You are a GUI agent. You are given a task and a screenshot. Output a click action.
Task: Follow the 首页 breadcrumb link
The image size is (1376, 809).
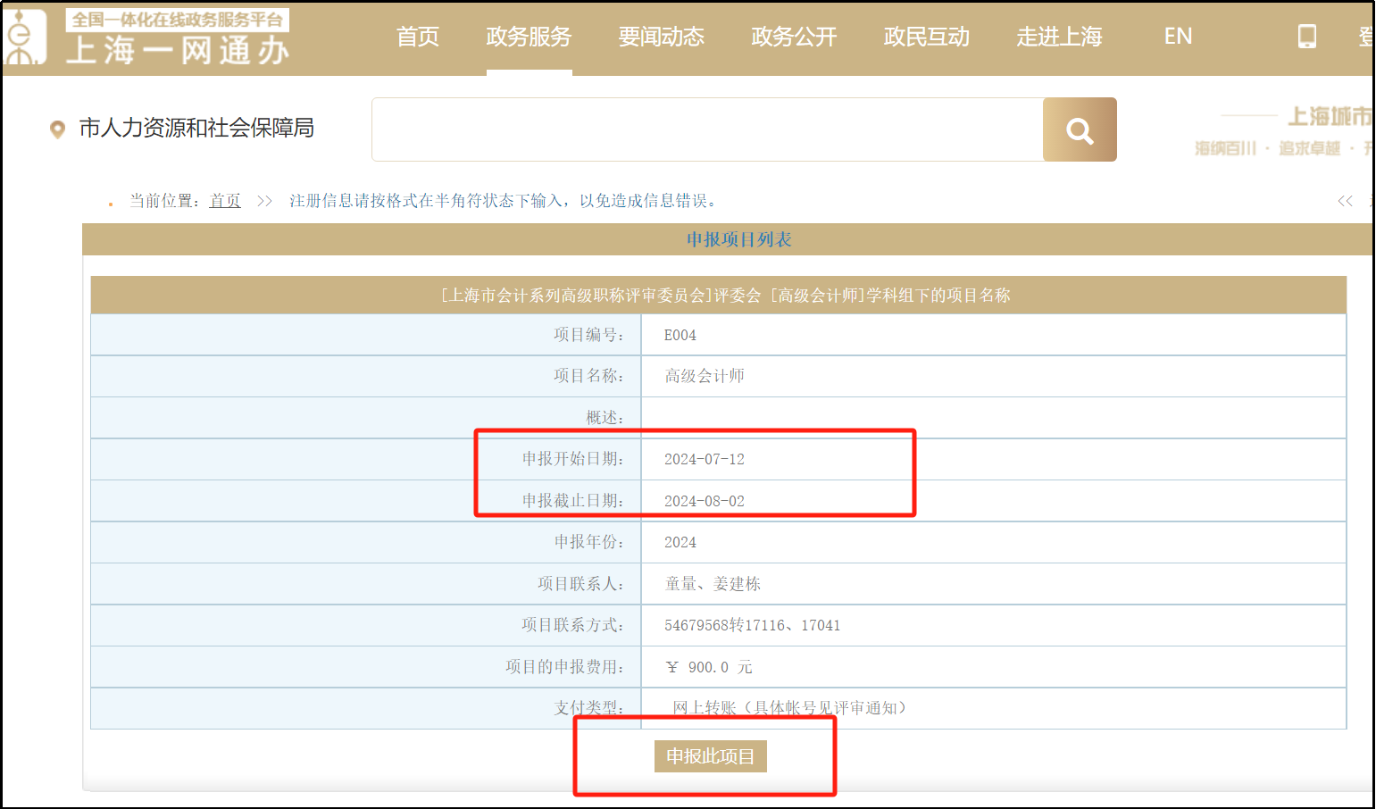click(x=225, y=201)
